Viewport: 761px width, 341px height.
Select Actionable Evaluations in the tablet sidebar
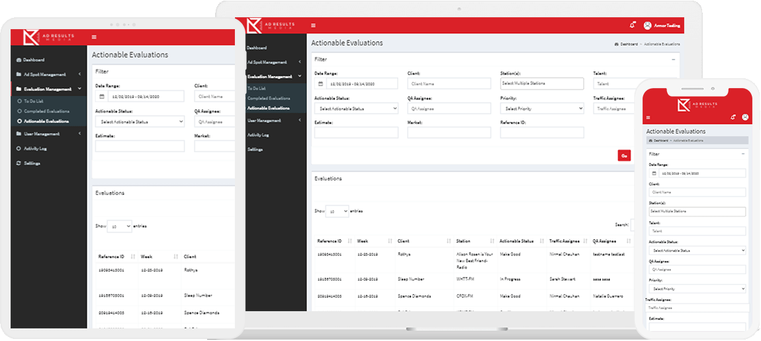pyautogui.click(x=46, y=121)
